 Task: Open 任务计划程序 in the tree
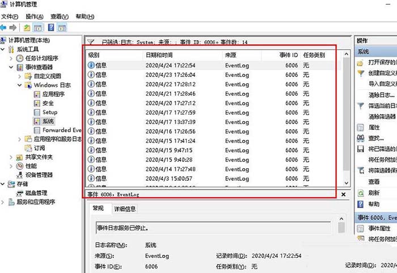pos(42,58)
